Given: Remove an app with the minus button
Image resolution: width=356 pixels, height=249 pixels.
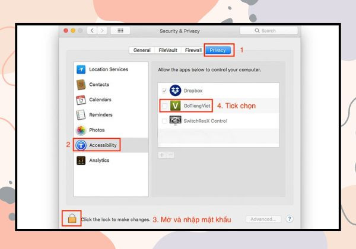Looking at the screenshot, I should tap(170, 155).
